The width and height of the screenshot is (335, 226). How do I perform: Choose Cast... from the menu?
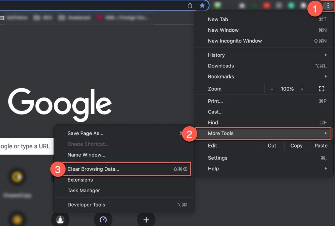click(x=264, y=112)
